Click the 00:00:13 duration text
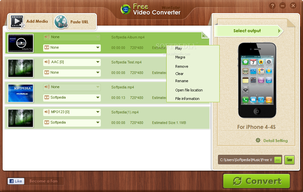Viewport: 303px width, 192px height. 118,98
